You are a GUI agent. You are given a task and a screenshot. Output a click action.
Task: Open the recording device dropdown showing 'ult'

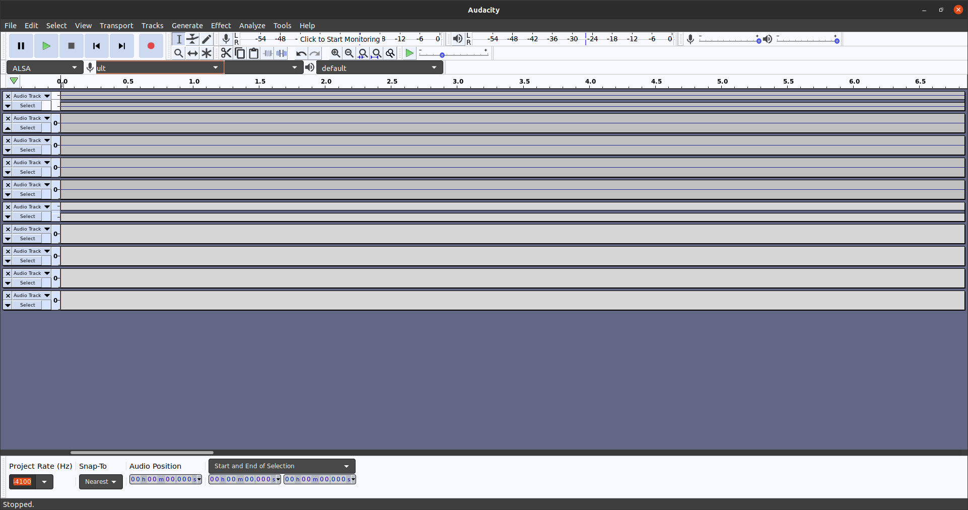160,67
